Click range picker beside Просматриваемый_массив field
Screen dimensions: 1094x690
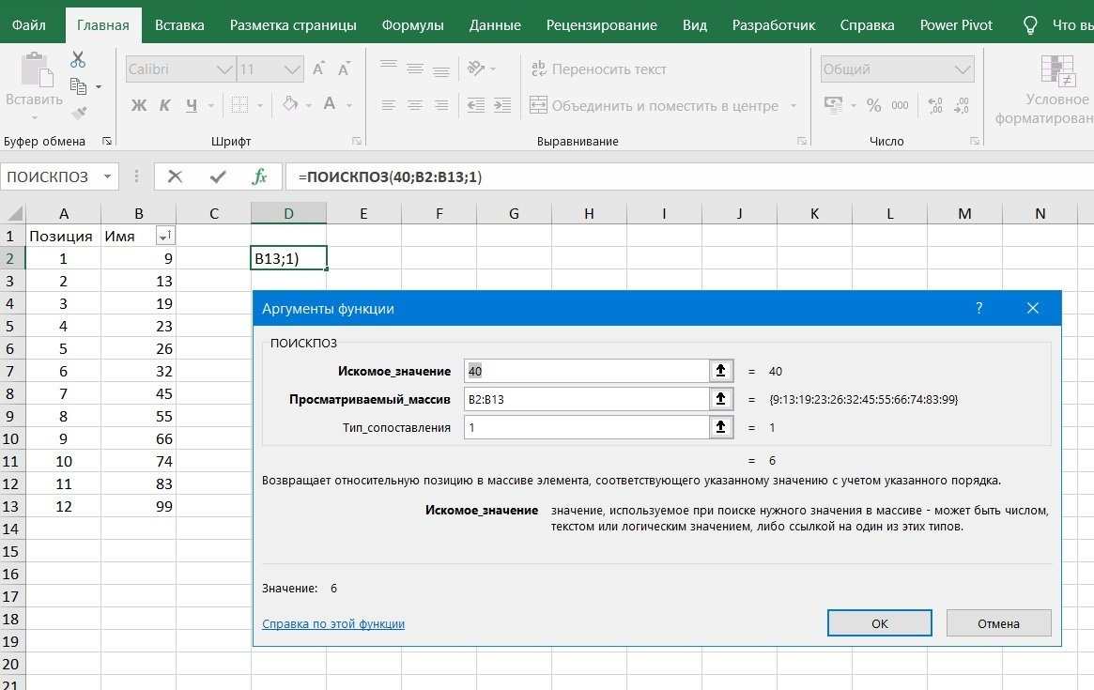click(720, 399)
